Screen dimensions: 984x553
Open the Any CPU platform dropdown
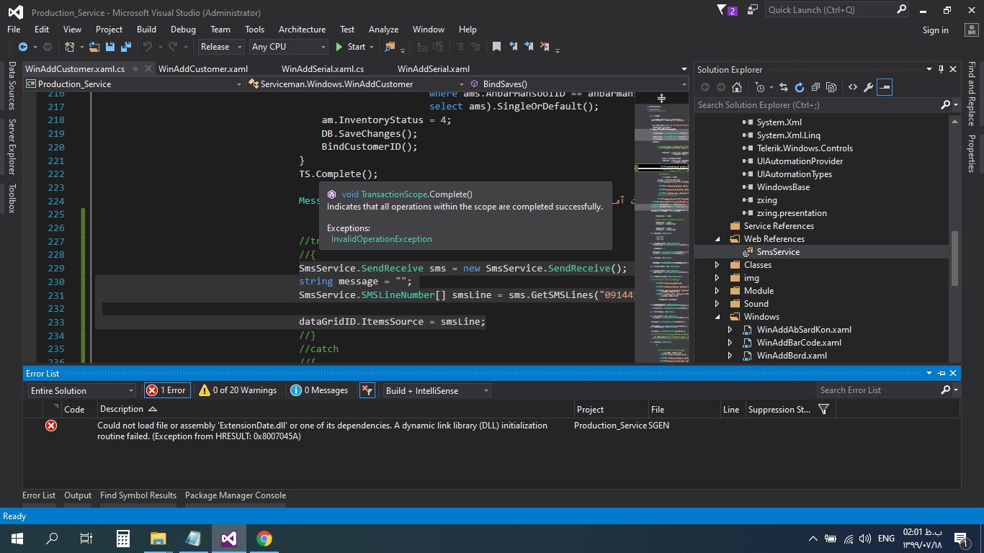(x=288, y=47)
